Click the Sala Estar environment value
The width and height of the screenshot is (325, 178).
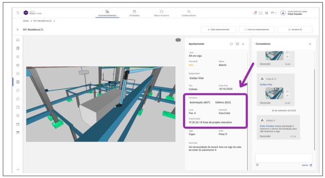click(224, 113)
